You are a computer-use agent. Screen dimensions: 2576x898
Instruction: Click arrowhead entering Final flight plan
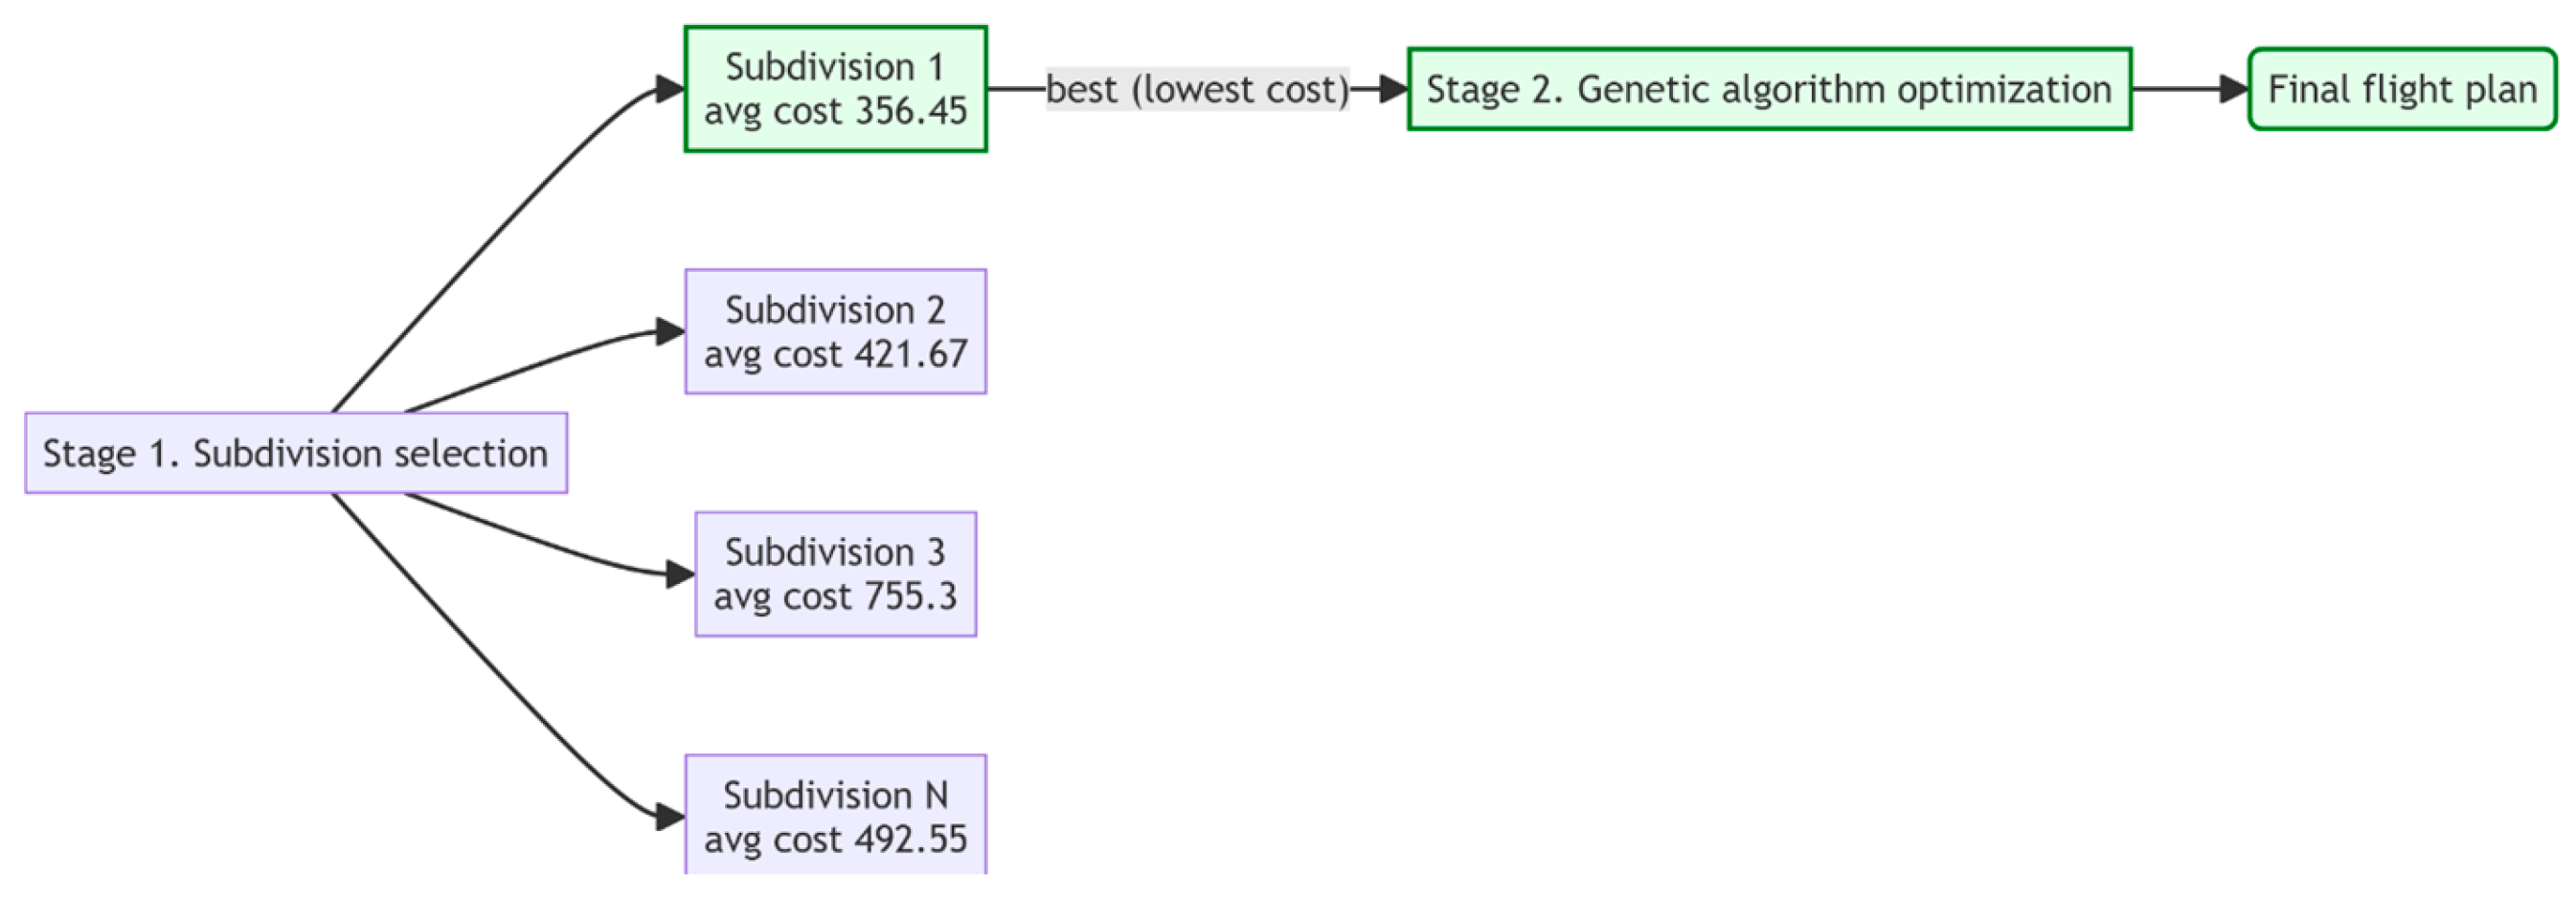click(x=2233, y=89)
